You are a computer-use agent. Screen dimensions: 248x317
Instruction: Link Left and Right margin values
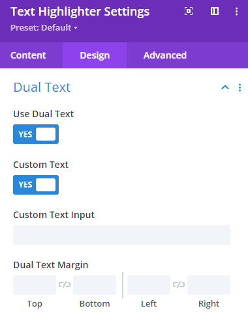point(179,284)
